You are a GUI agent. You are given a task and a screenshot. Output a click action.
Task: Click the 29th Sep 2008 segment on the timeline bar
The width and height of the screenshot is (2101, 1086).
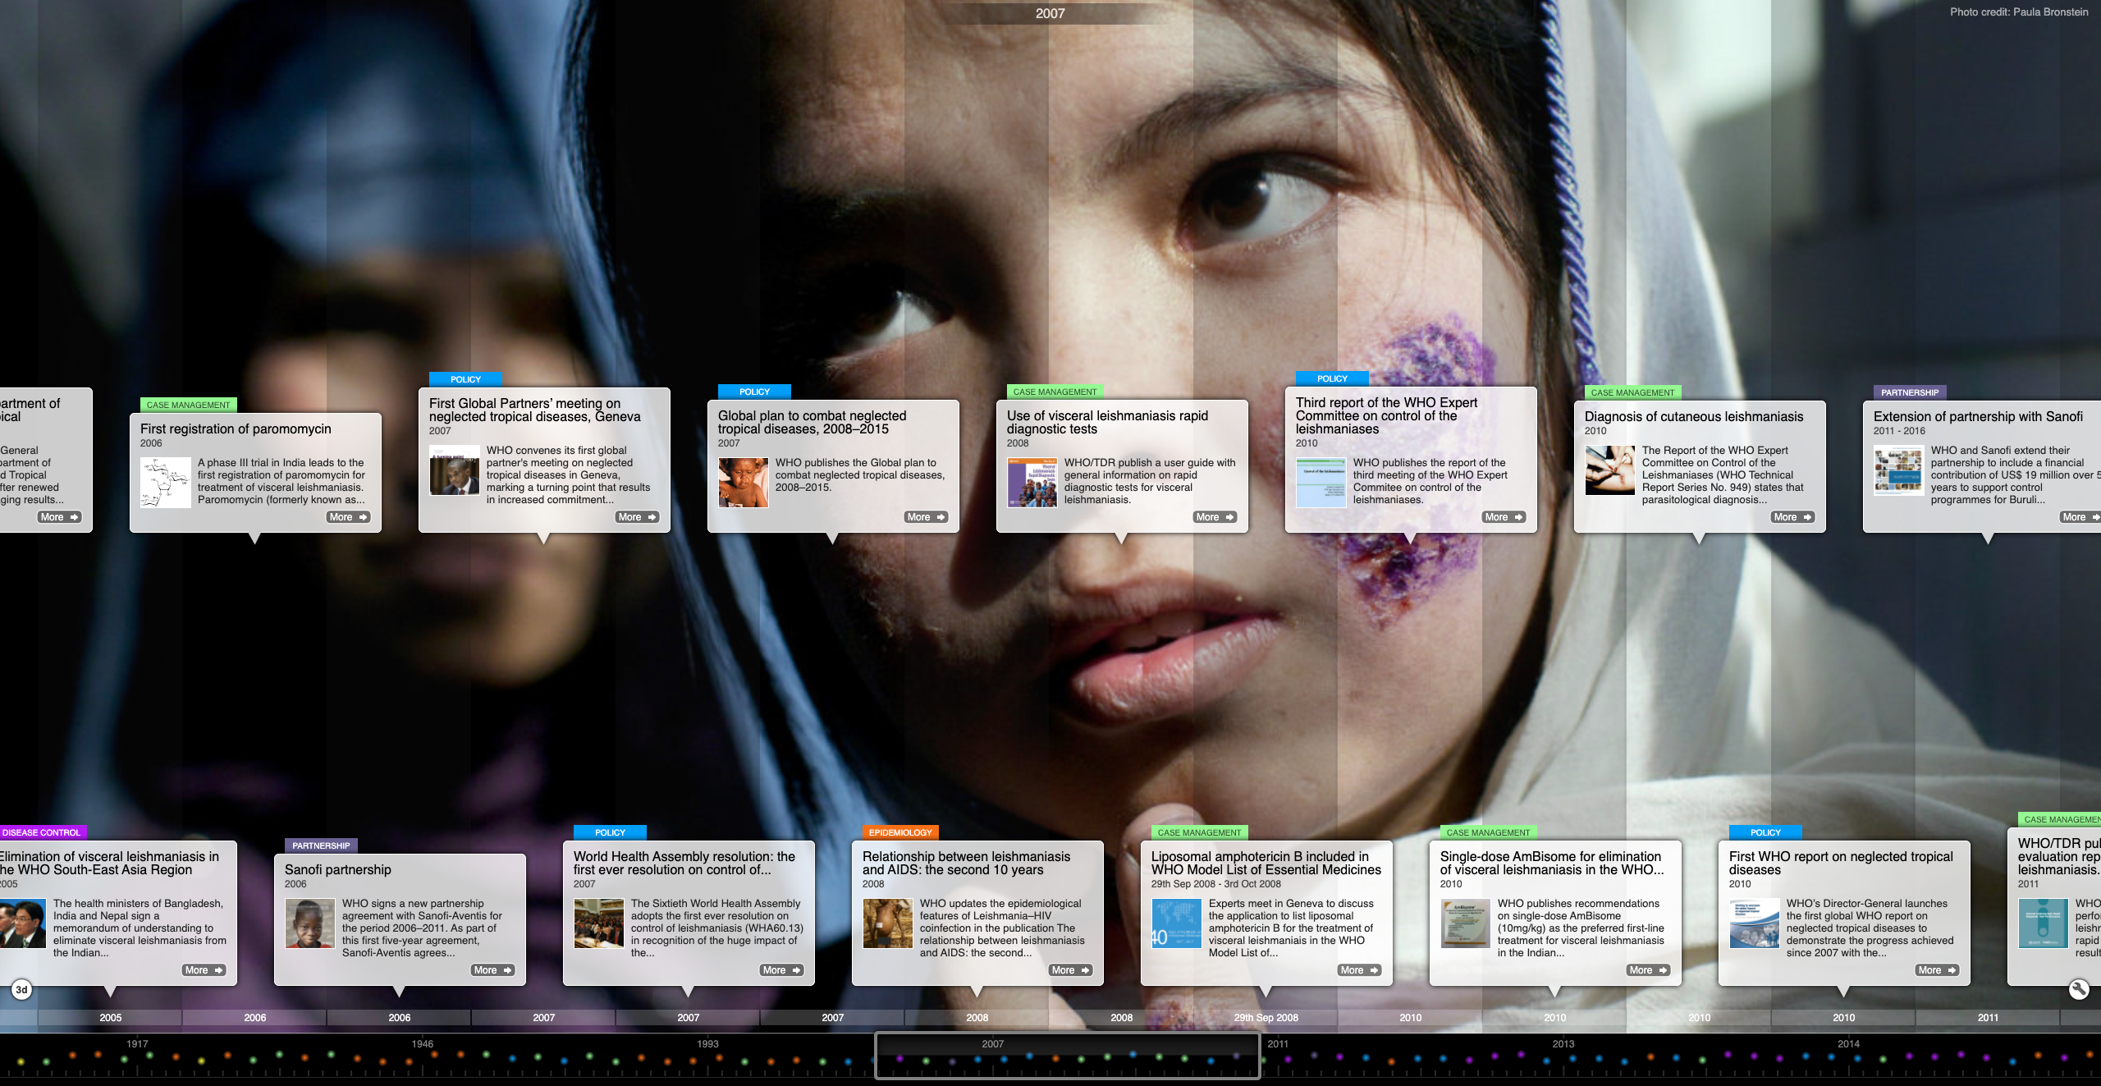pyautogui.click(x=1266, y=1018)
